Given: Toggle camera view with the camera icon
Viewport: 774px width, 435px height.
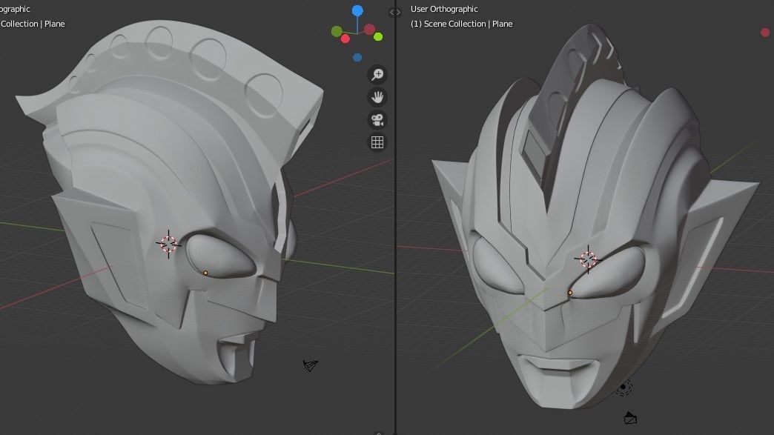Looking at the screenshot, I should pyautogui.click(x=377, y=120).
